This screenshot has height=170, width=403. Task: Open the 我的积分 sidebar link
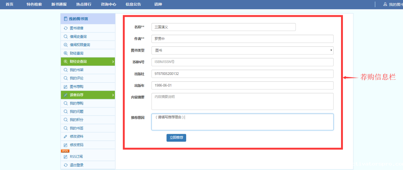pos(76,120)
